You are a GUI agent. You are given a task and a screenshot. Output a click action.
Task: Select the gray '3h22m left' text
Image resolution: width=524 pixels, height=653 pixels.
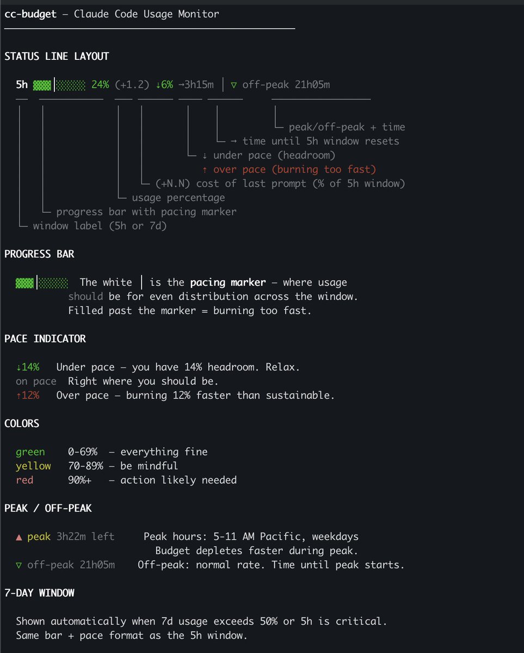pos(85,537)
